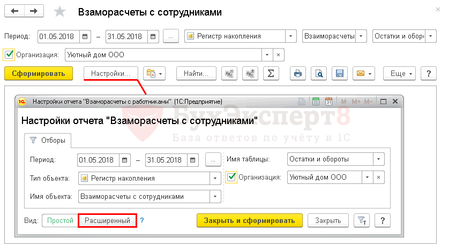Send report by email envelope icon
The width and height of the screenshot is (471, 247).
(x=364, y=73)
